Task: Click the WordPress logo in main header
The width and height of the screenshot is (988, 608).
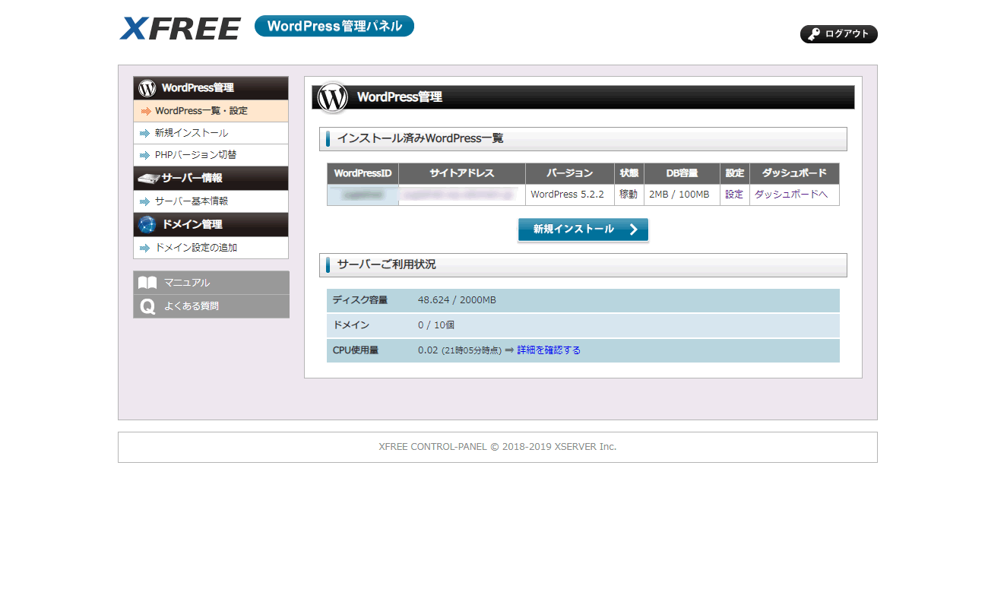Action: pos(332,97)
